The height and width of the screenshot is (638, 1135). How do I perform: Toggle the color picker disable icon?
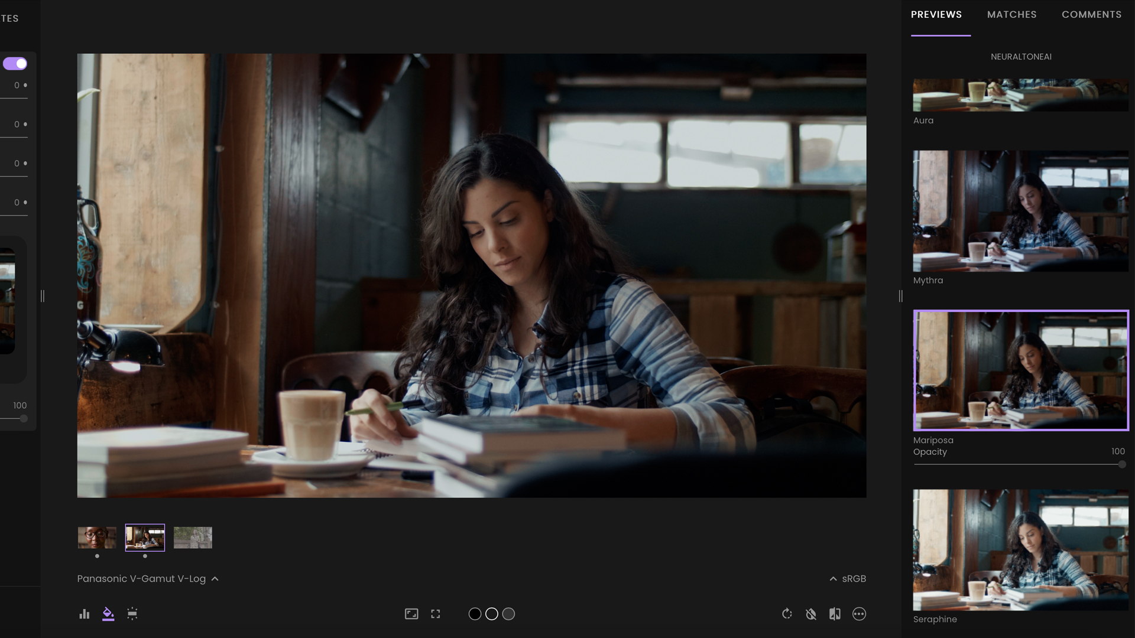810,613
